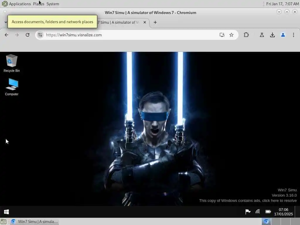Open the Windows Start menu button
This screenshot has width=300, height=225.
tap(6, 212)
